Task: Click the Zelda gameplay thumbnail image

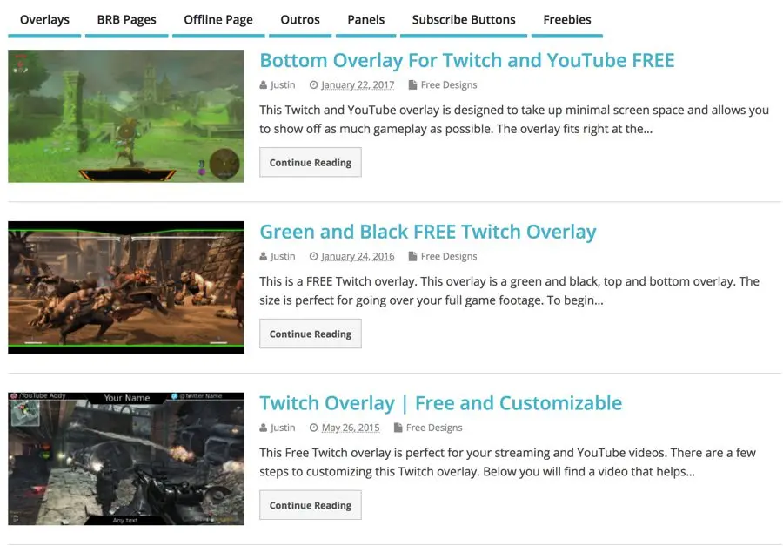Action: coord(126,116)
